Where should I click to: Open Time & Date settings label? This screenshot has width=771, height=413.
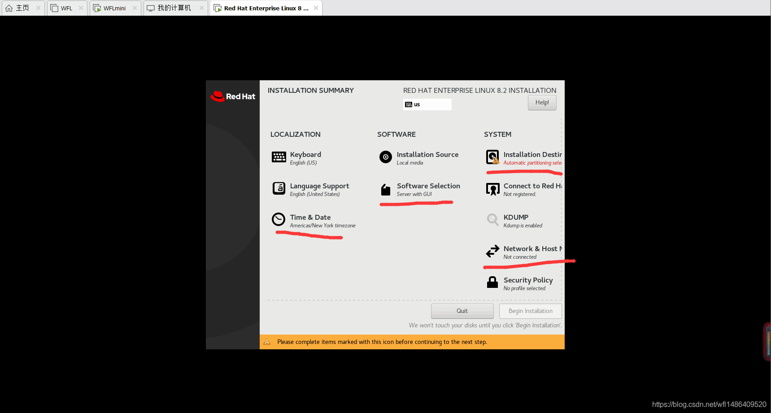click(310, 217)
